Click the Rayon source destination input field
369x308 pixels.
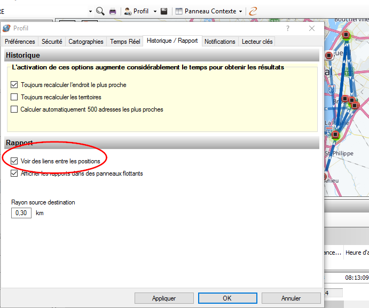[x=21, y=213]
